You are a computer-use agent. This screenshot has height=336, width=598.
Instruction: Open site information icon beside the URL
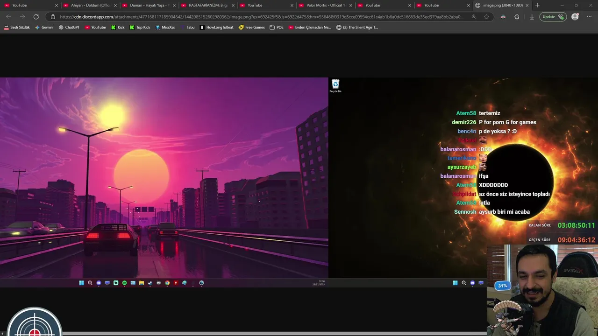tap(53, 17)
